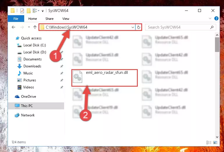Screen dimensions: 224x152
Task: Refresh the SysWOW64 folder
Action: pos(139,27)
